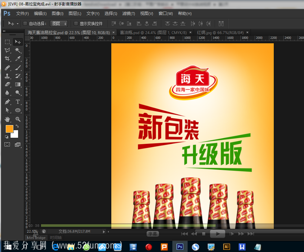Swap foreground and background colors
304x252 pixels.
click(17, 126)
